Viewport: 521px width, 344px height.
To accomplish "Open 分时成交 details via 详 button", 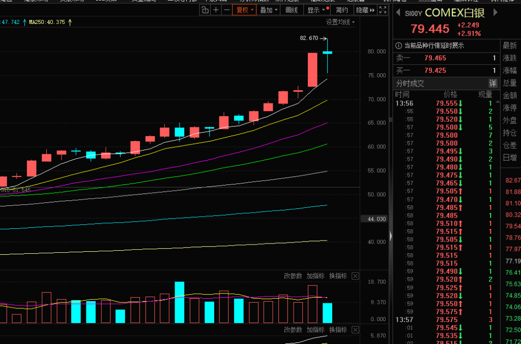I will click(x=493, y=83).
